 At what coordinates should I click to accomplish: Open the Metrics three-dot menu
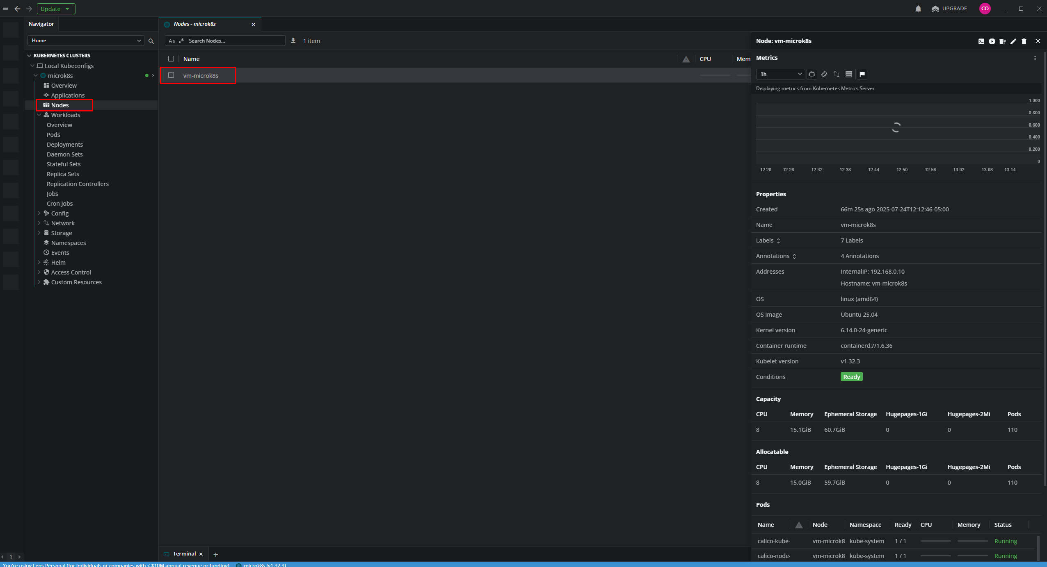1035,58
